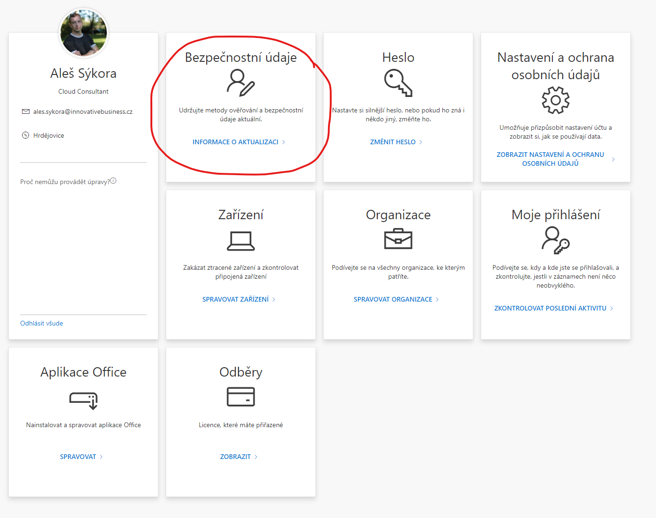
Task: Click the key icon in the Heslo card
Action: [x=398, y=83]
